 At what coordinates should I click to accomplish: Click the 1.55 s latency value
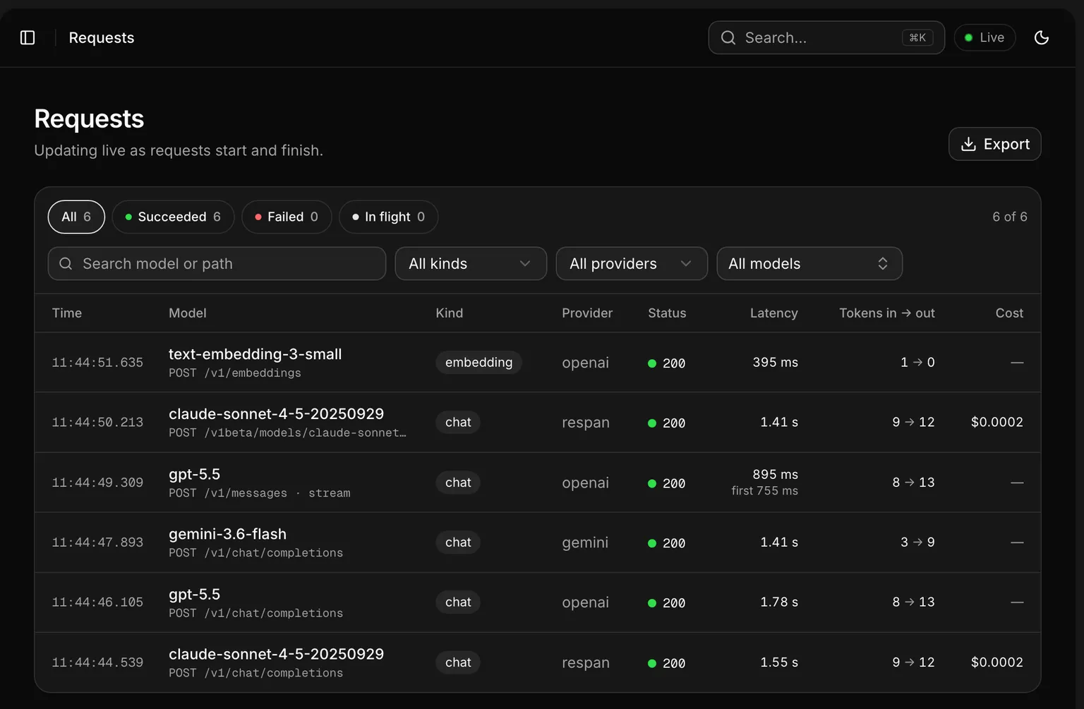(x=779, y=662)
